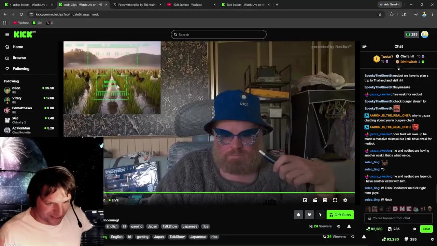Click the Gift Subs button
The width and height of the screenshot is (437, 246).
click(x=340, y=215)
